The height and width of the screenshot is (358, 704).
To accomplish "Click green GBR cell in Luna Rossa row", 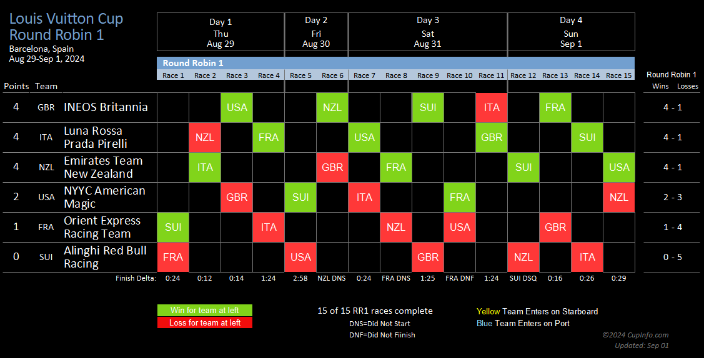I will tap(492, 138).
